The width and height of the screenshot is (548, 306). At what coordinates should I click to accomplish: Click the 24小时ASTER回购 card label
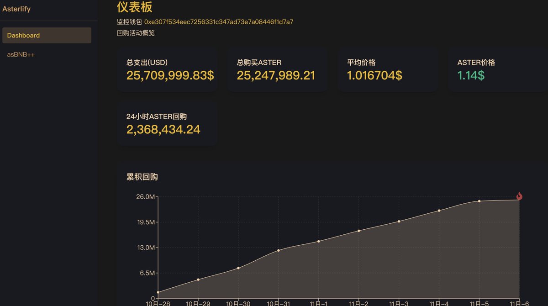(157, 116)
